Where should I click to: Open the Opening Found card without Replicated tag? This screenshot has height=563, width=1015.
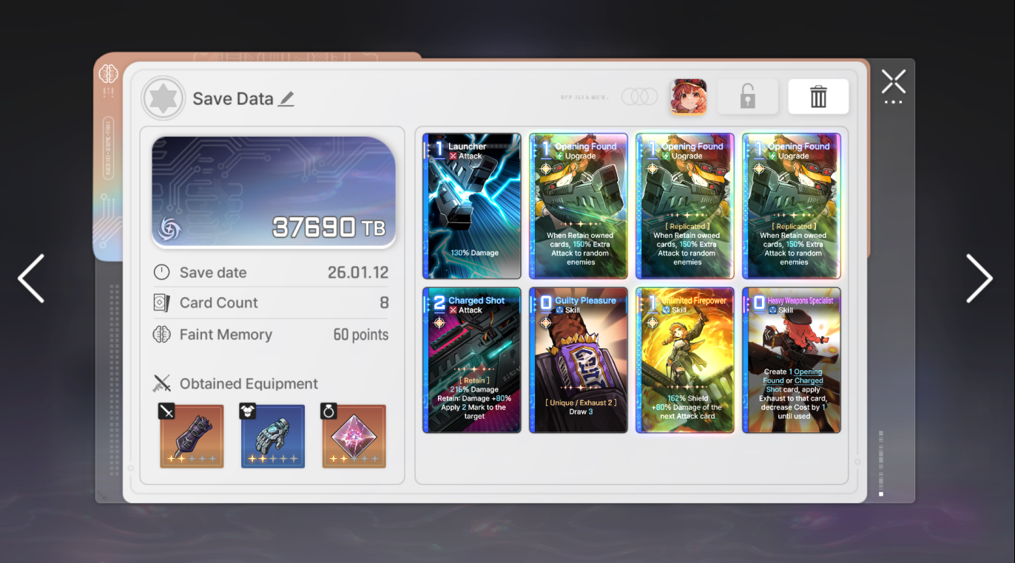tap(579, 206)
